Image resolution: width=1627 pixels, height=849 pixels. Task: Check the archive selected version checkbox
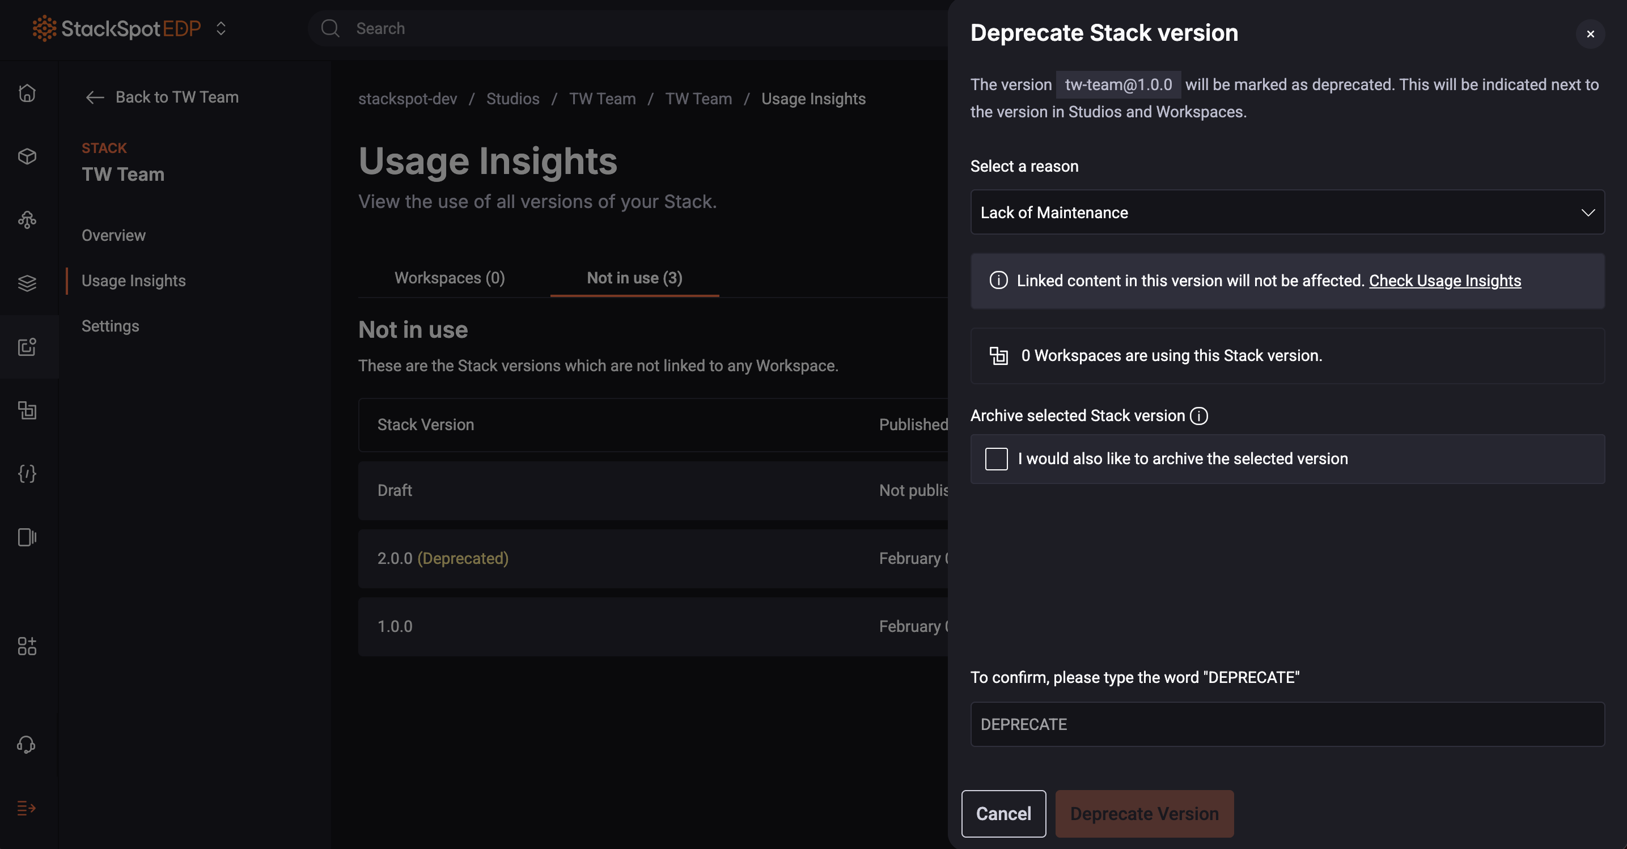click(x=996, y=459)
